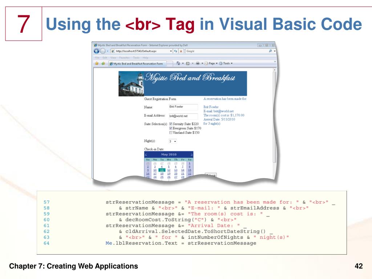Viewport: 372px width, 279px height.
Task: Select the Mystic Bed and Breakfast tab
Action: click(x=137, y=64)
